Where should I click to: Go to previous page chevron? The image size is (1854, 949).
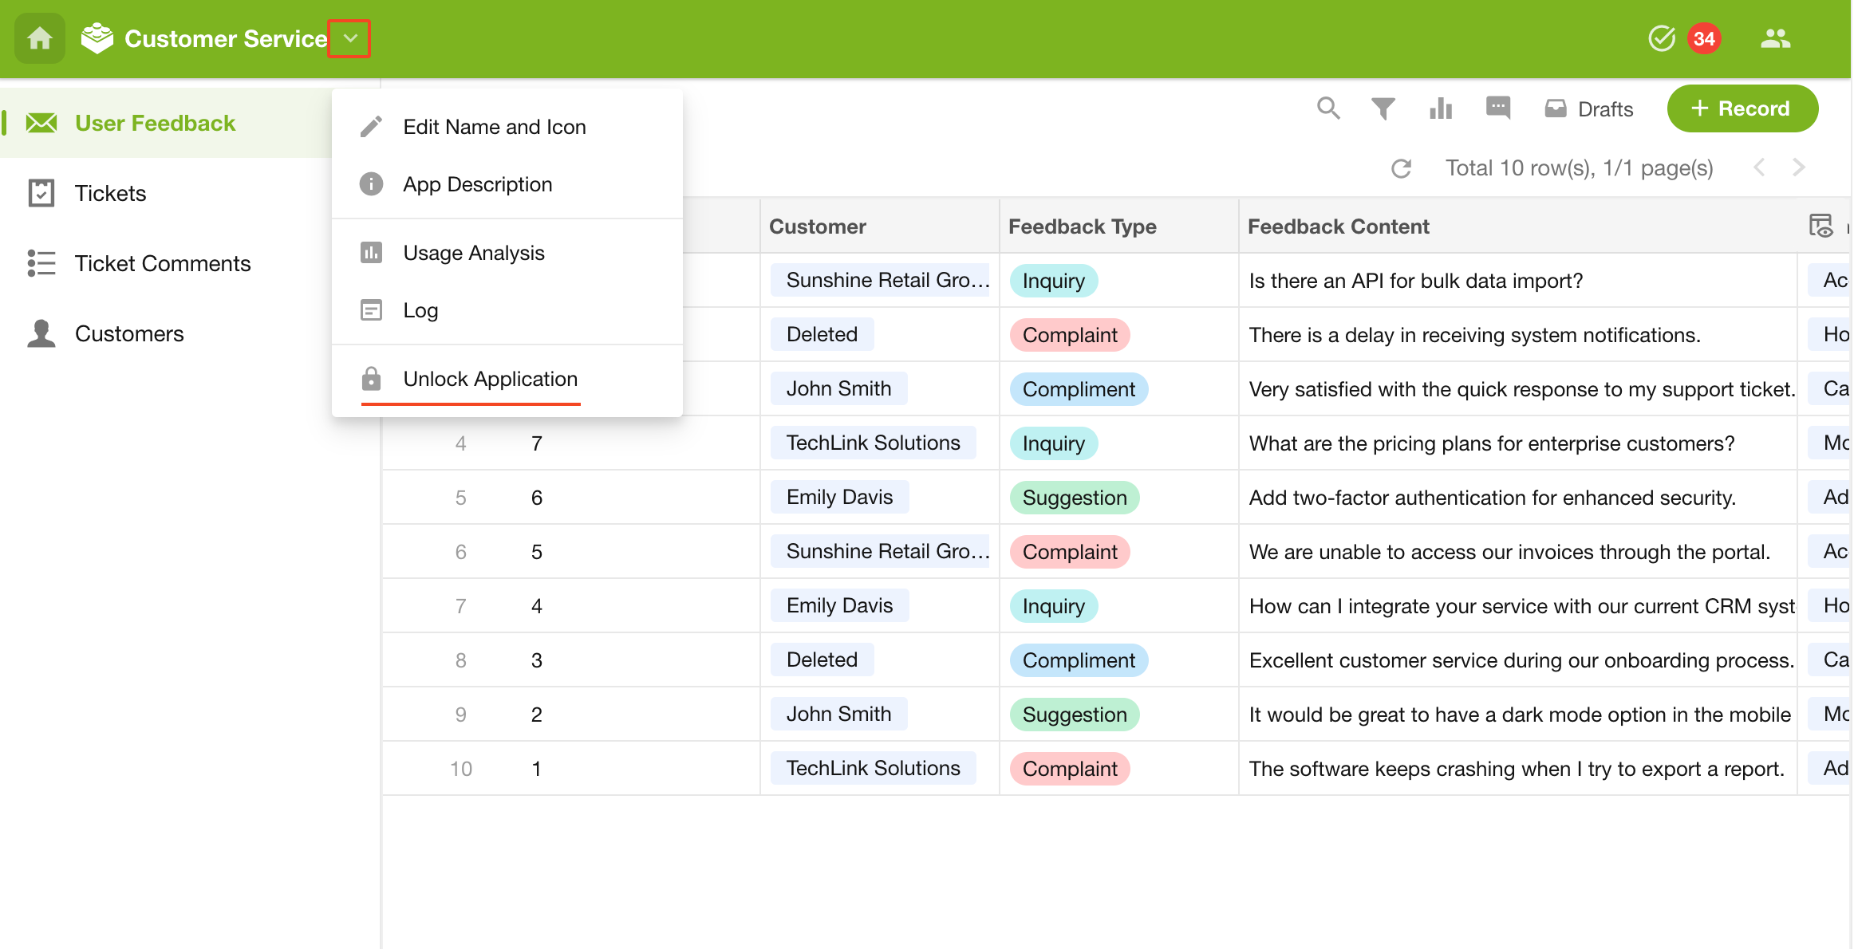(1760, 167)
